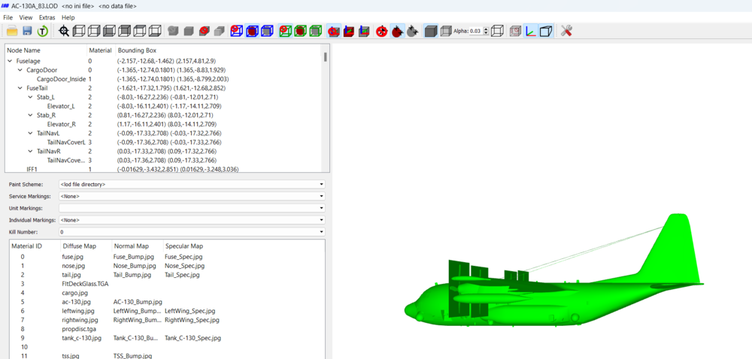The image size is (752, 359).
Task: Toggle the coordinate axes display icon
Action: [x=530, y=31]
